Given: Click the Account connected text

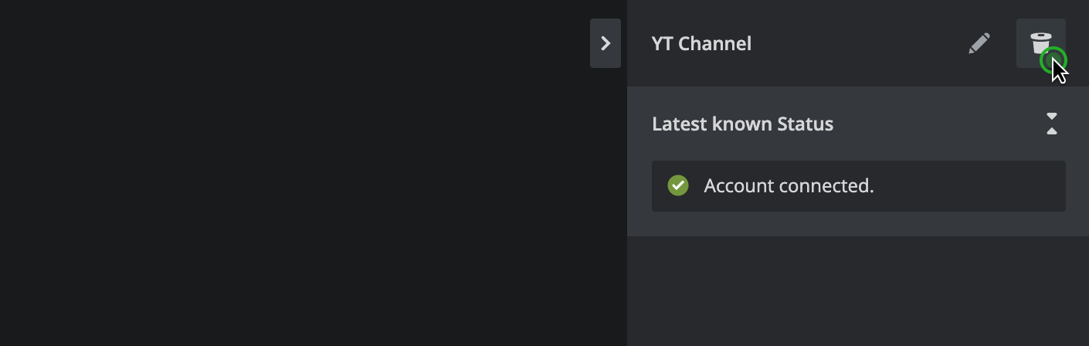Looking at the screenshot, I should [789, 186].
